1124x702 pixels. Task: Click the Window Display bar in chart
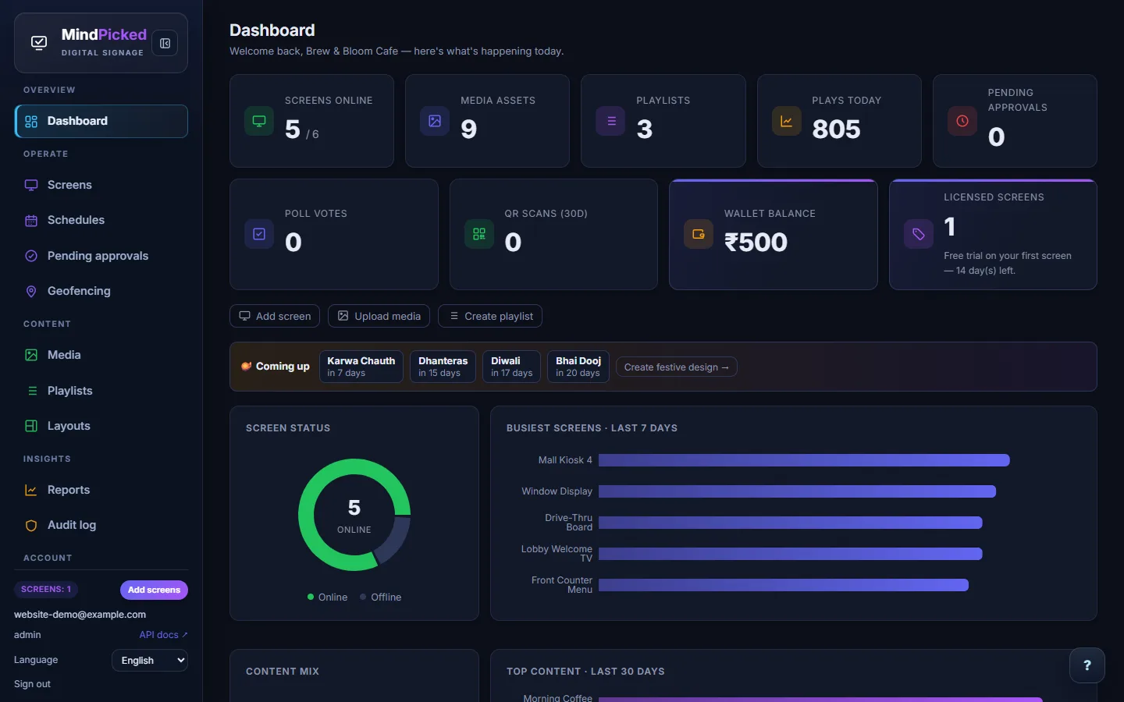[797, 491]
